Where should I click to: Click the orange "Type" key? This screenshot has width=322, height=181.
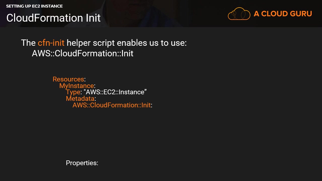pyautogui.click(x=73, y=92)
